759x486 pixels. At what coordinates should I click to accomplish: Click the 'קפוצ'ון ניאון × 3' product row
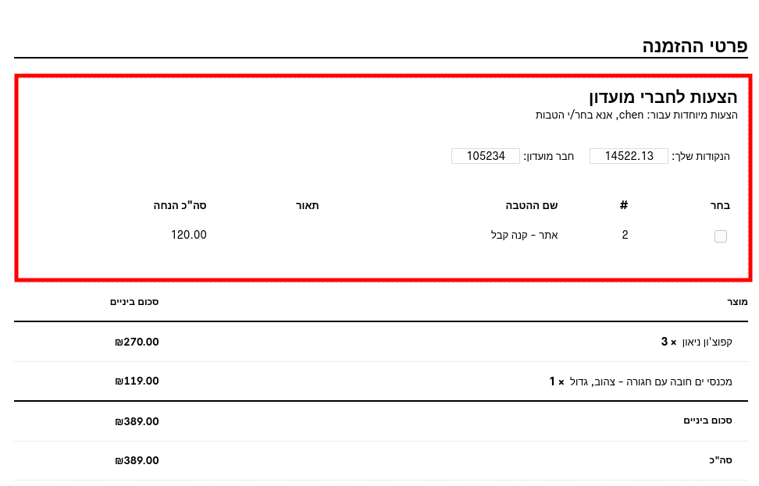point(697,342)
